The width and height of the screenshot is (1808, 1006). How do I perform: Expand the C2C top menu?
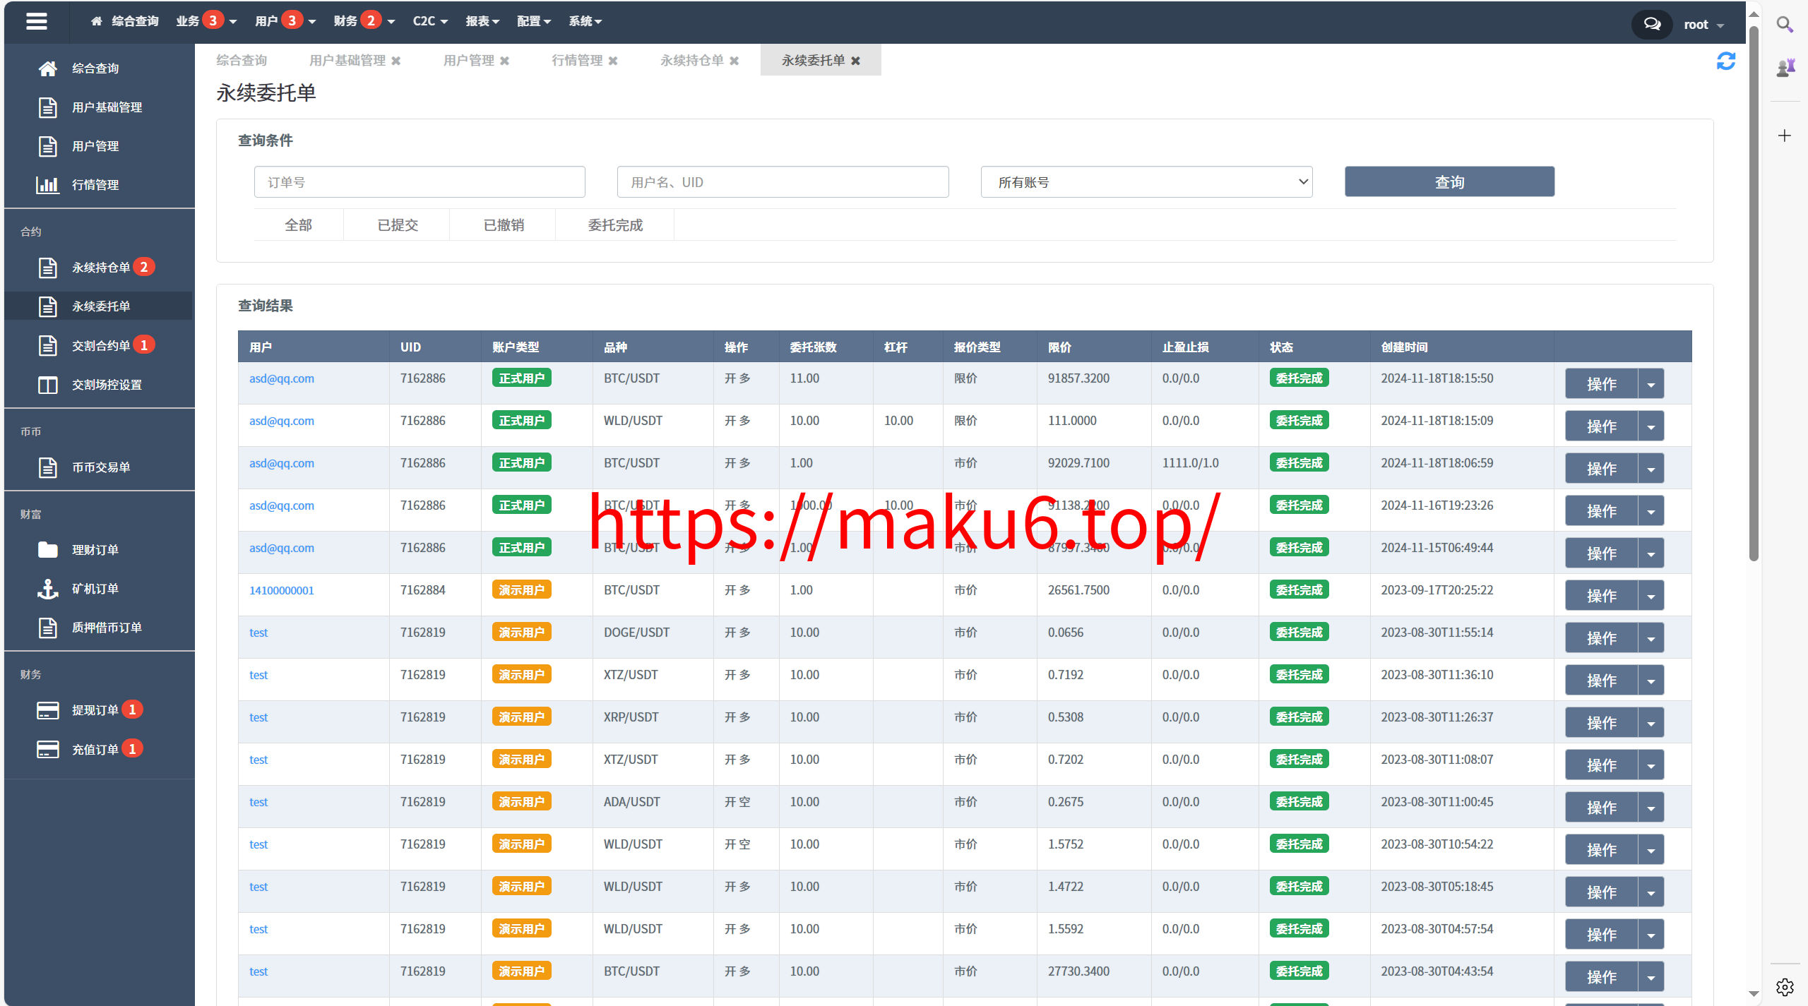[430, 21]
